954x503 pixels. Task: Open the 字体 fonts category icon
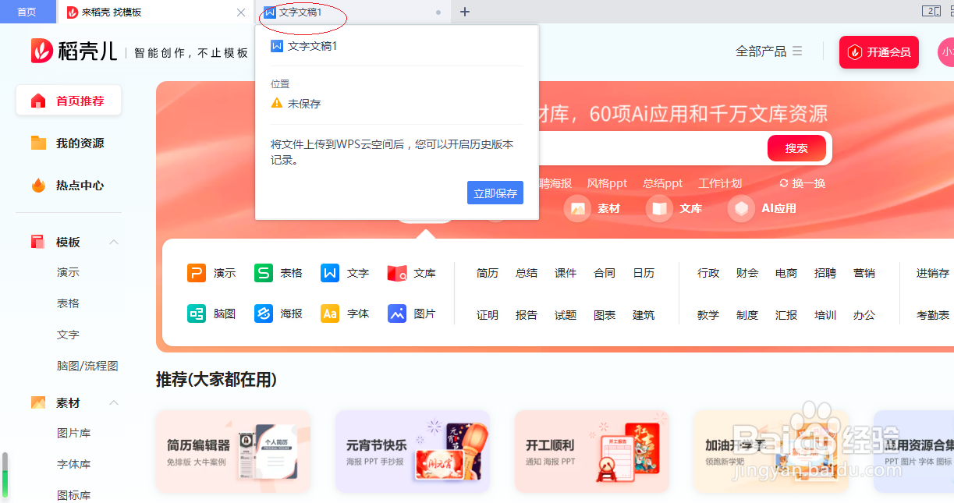330,313
